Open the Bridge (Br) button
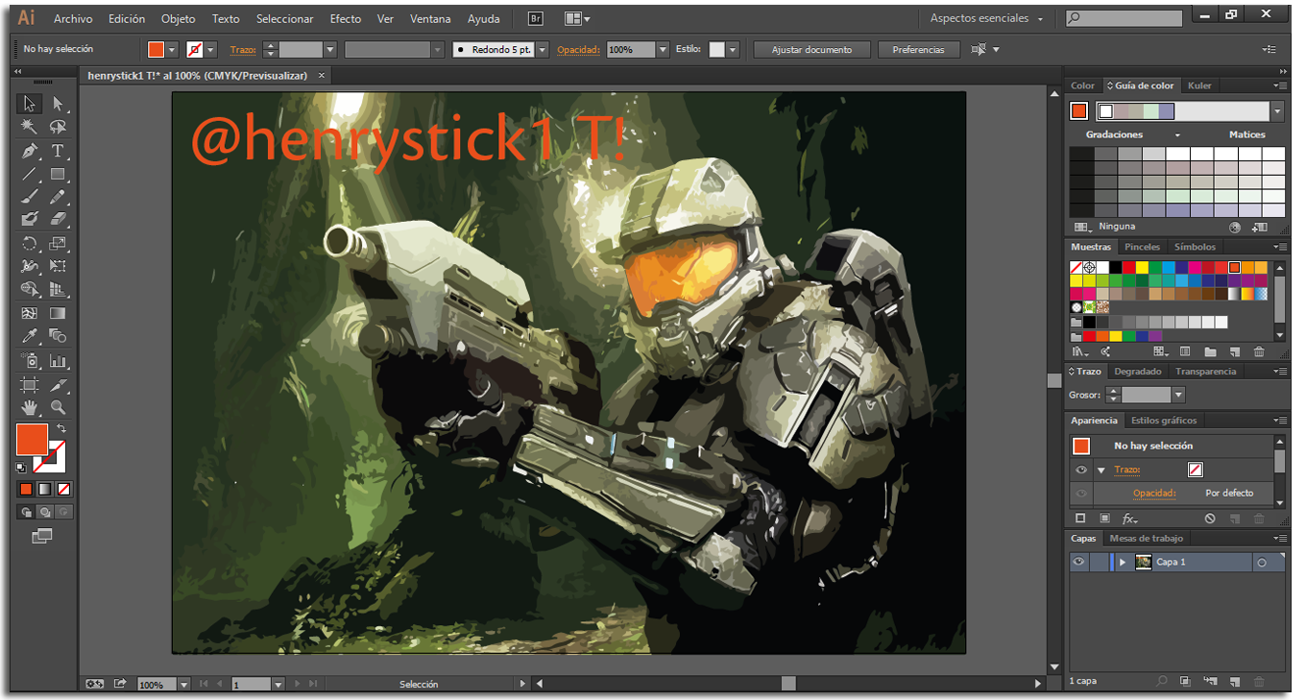 point(536,18)
